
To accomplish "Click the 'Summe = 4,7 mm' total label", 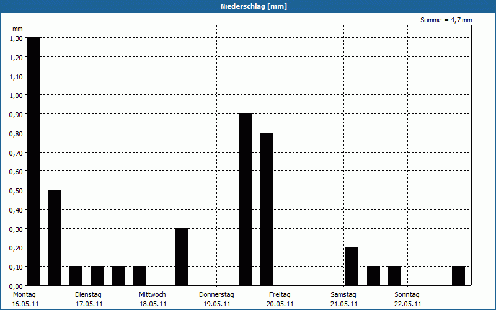I will (446, 20).
